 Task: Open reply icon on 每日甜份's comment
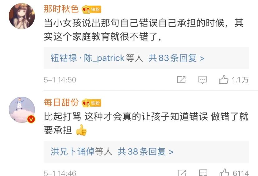[203, 173]
